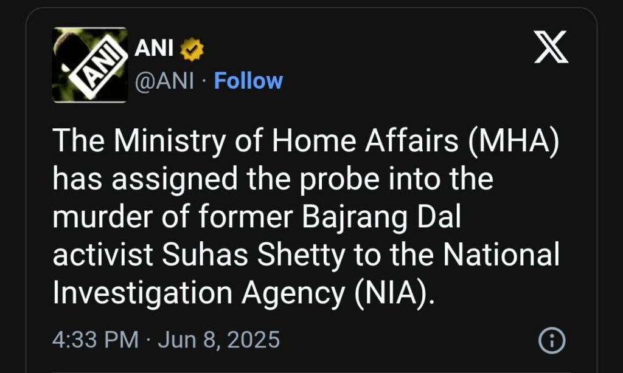Image resolution: width=623 pixels, height=373 pixels.
Task: Click the Jun 8, 2025 date
Action: [x=218, y=339]
